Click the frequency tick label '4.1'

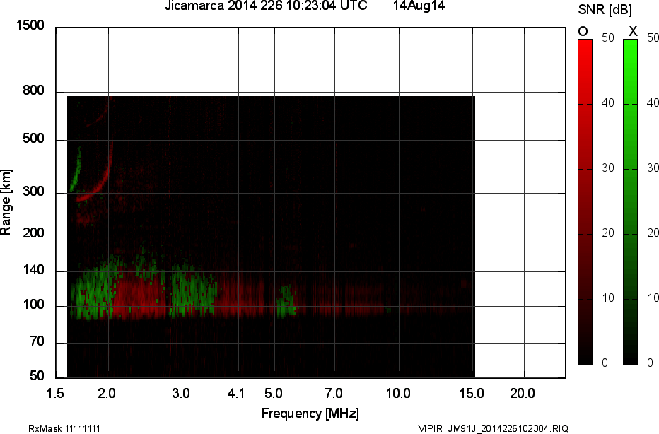pos(235,394)
